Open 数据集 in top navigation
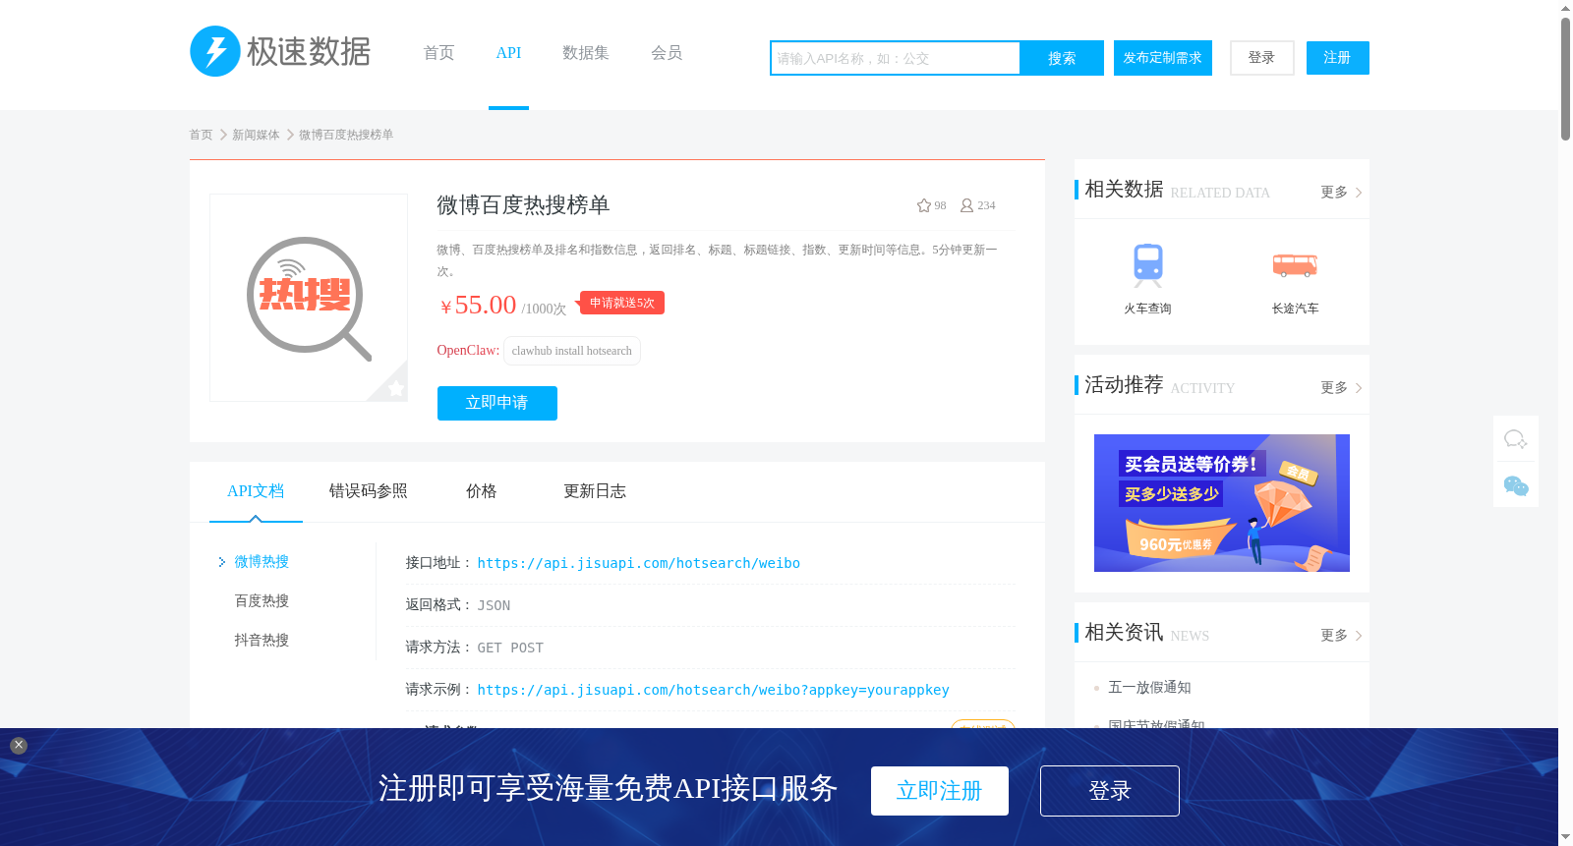 [586, 53]
